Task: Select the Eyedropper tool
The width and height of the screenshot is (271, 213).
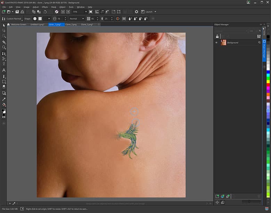Action: pyautogui.click(x=4, y=99)
